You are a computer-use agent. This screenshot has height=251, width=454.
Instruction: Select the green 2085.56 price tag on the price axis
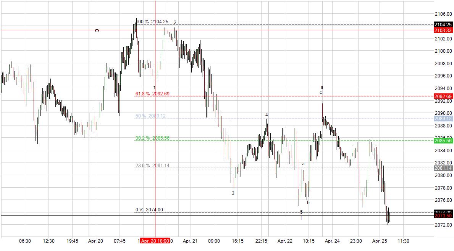(x=443, y=141)
